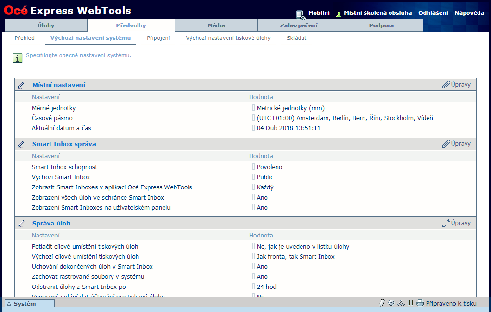Click the Časové pásmo setting label

pyautogui.click(x=52, y=118)
